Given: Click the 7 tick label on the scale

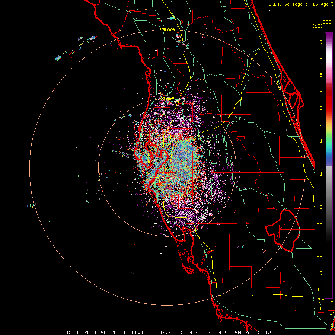Looking at the screenshot, I should coord(321,42).
